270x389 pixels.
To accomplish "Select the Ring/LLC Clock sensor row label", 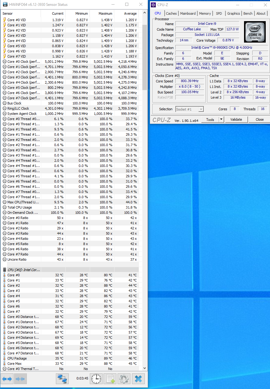I will (18, 108).
